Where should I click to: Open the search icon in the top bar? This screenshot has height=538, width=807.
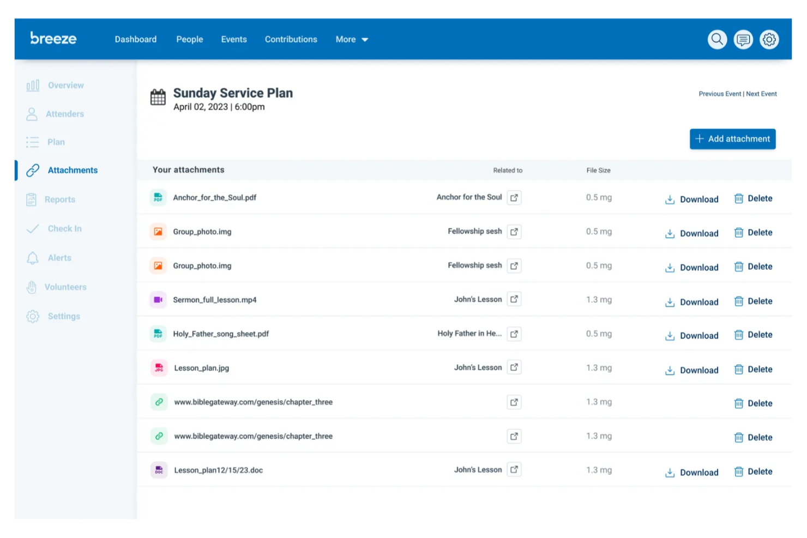tap(717, 39)
